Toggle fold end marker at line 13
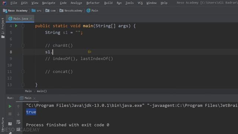This screenshot has width=238, height=134. (23, 84)
